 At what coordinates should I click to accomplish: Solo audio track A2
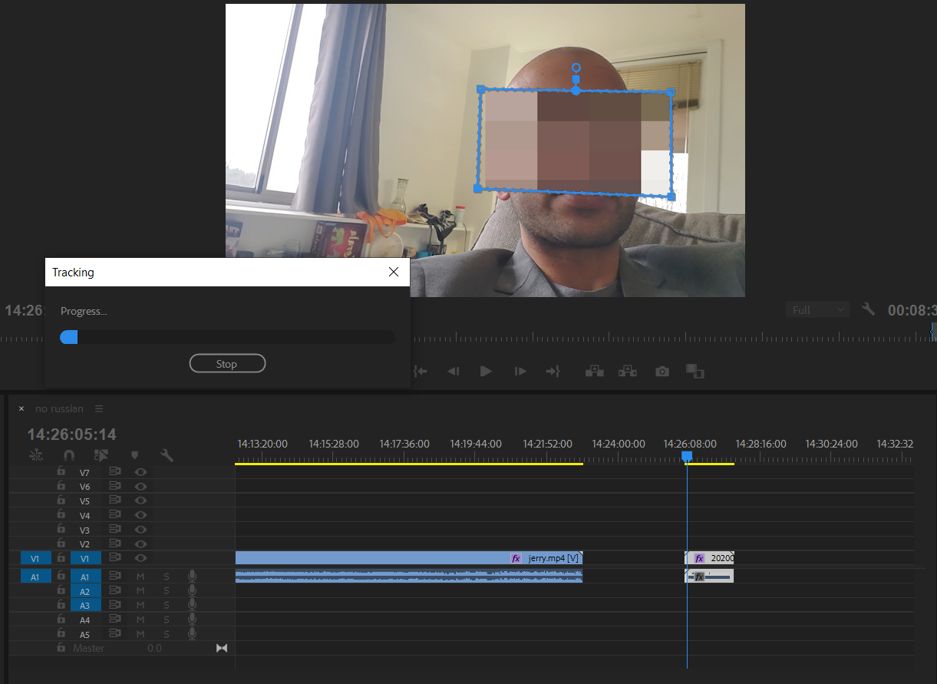click(167, 591)
